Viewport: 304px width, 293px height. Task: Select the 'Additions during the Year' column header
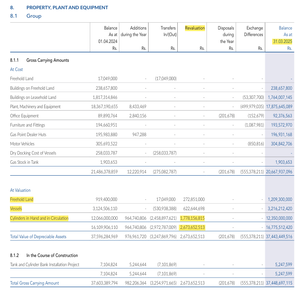134,31
